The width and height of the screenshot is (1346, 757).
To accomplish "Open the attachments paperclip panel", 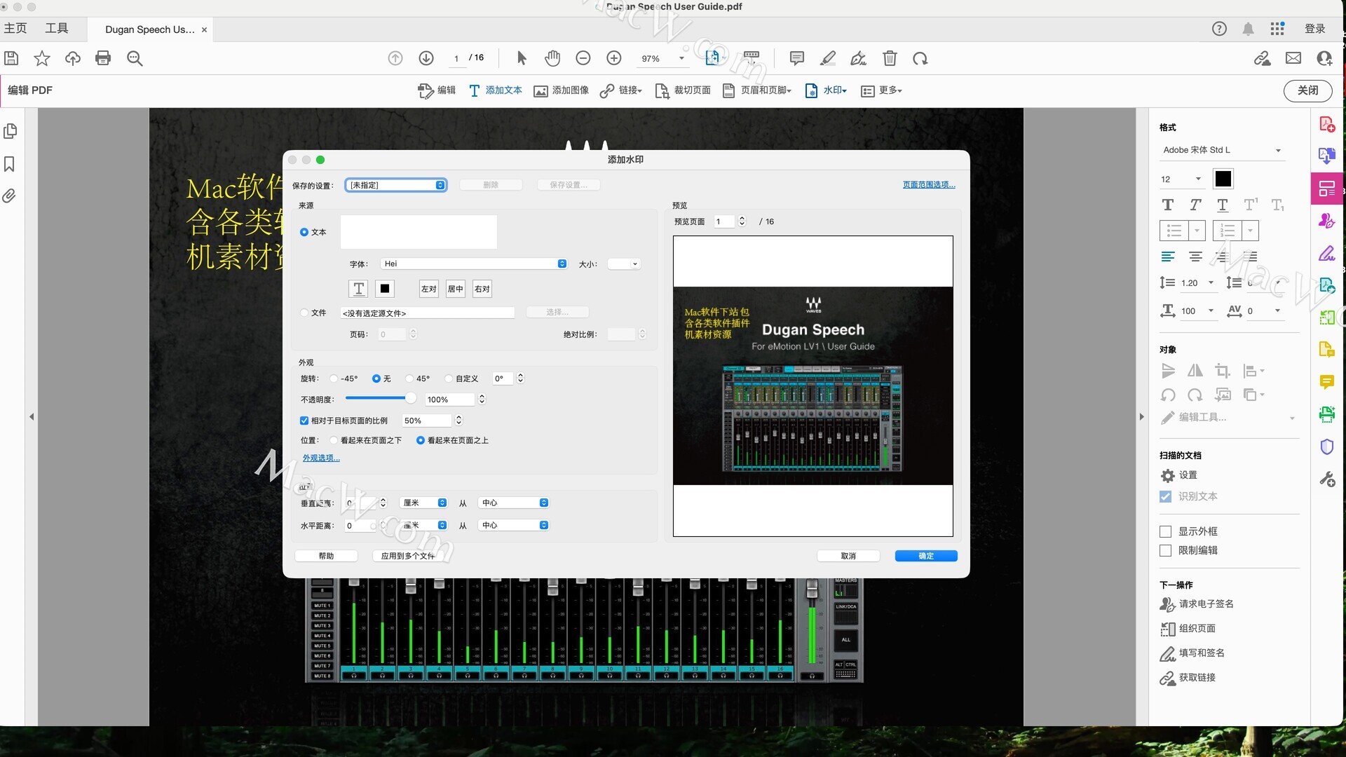I will tap(10, 196).
